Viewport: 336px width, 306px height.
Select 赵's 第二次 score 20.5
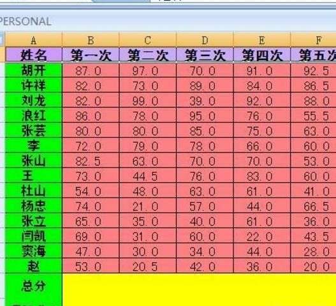coord(148,266)
